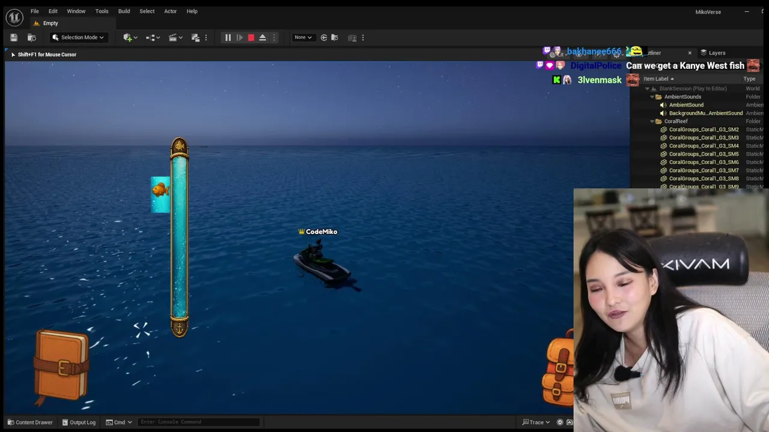Open the Build menu
The height and width of the screenshot is (432, 769).
(x=124, y=11)
